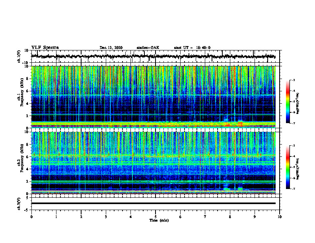Click the "7" tick on the time axis
Screen dimensions: 315x243
205,217
